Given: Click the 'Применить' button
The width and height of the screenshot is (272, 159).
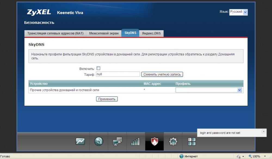Looking at the screenshot, I should (x=107, y=99).
